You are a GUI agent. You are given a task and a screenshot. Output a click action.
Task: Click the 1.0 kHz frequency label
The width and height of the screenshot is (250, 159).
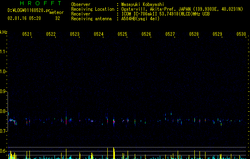[x=3, y=72]
